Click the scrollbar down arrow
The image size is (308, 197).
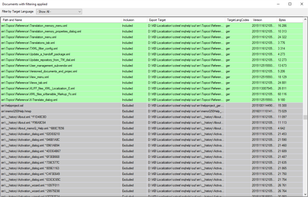[x=305, y=194]
